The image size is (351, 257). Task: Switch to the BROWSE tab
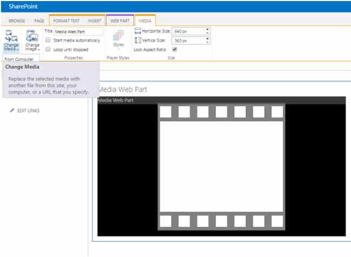[17, 21]
